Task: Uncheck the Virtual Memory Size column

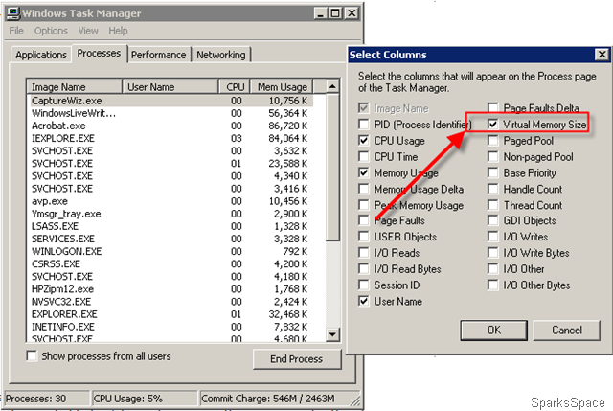Action: click(493, 125)
